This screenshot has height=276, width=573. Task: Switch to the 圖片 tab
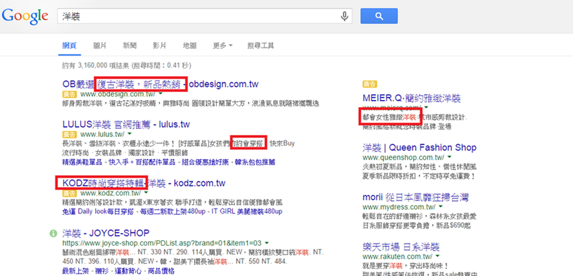click(100, 45)
